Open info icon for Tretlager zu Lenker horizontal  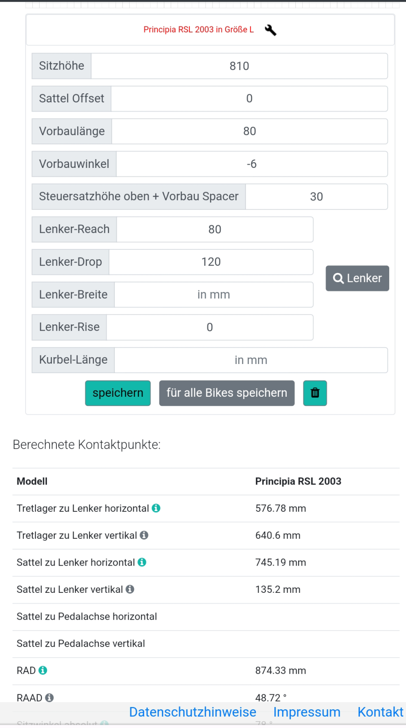tap(156, 508)
